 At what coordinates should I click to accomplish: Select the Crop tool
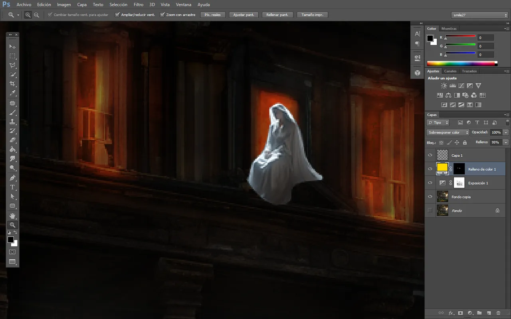point(12,84)
